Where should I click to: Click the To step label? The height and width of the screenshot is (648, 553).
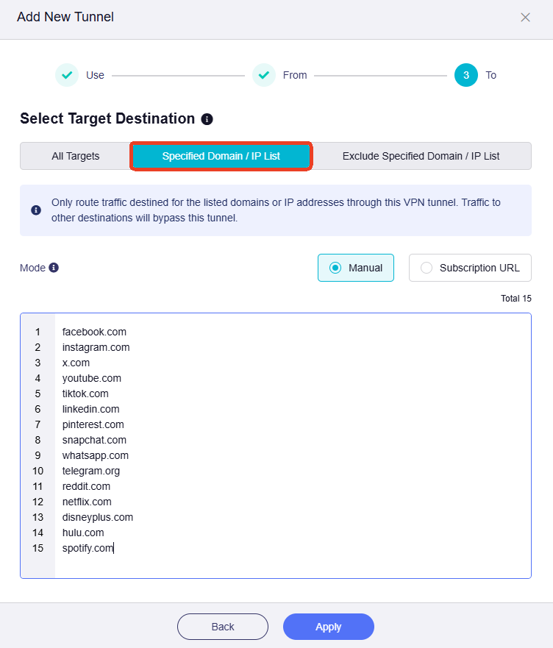490,75
